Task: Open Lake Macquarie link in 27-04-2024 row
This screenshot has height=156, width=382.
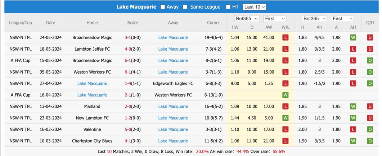Action: pyautogui.click(x=92, y=83)
